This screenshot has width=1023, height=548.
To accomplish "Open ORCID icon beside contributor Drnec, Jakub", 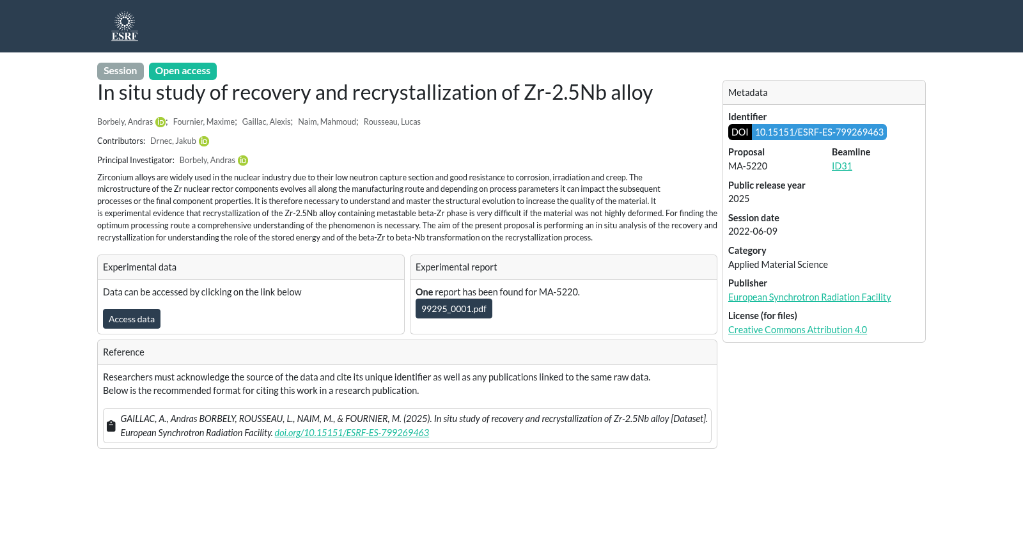I will pyautogui.click(x=204, y=141).
